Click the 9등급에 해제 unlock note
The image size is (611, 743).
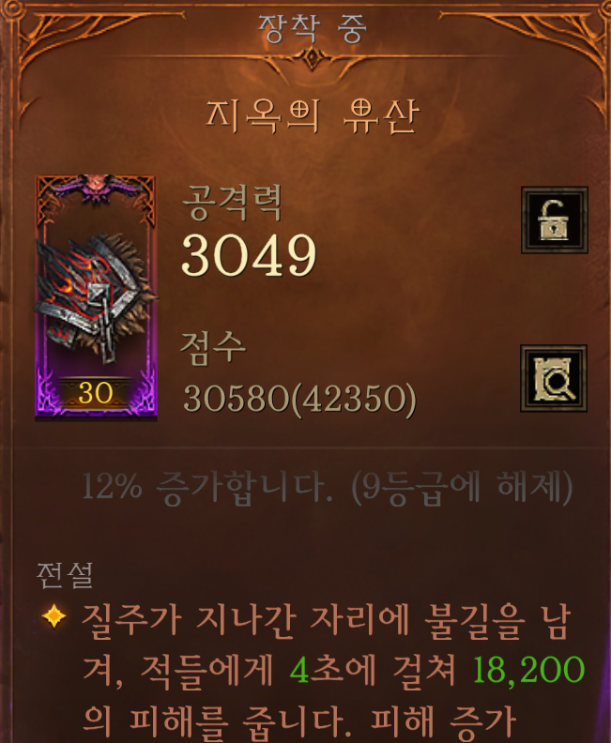462,487
